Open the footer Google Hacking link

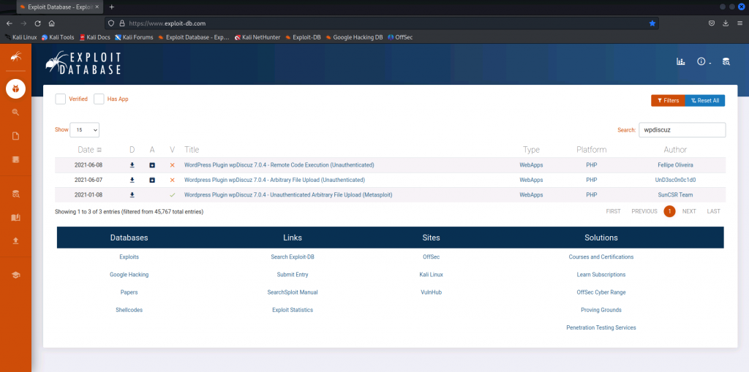[x=129, y=275]
